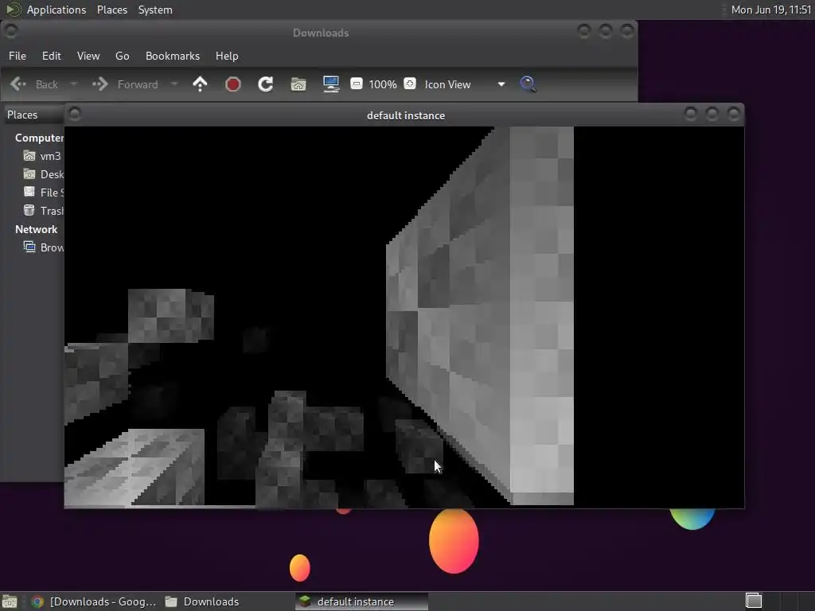Click the default instance title bar
This screenshot has height=611, width=815.
[405, 115]
